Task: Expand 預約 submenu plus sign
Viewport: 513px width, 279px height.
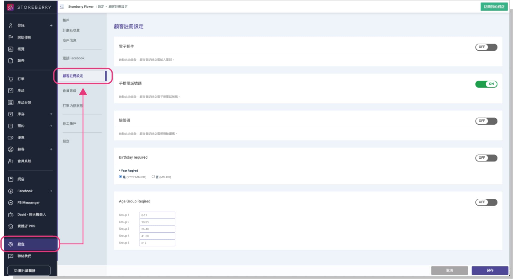Action: [x=51, y=126]
